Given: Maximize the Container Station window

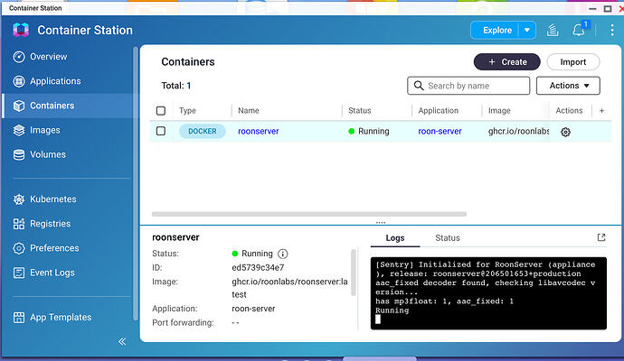Looking at the screenshot, I should 608,8.
